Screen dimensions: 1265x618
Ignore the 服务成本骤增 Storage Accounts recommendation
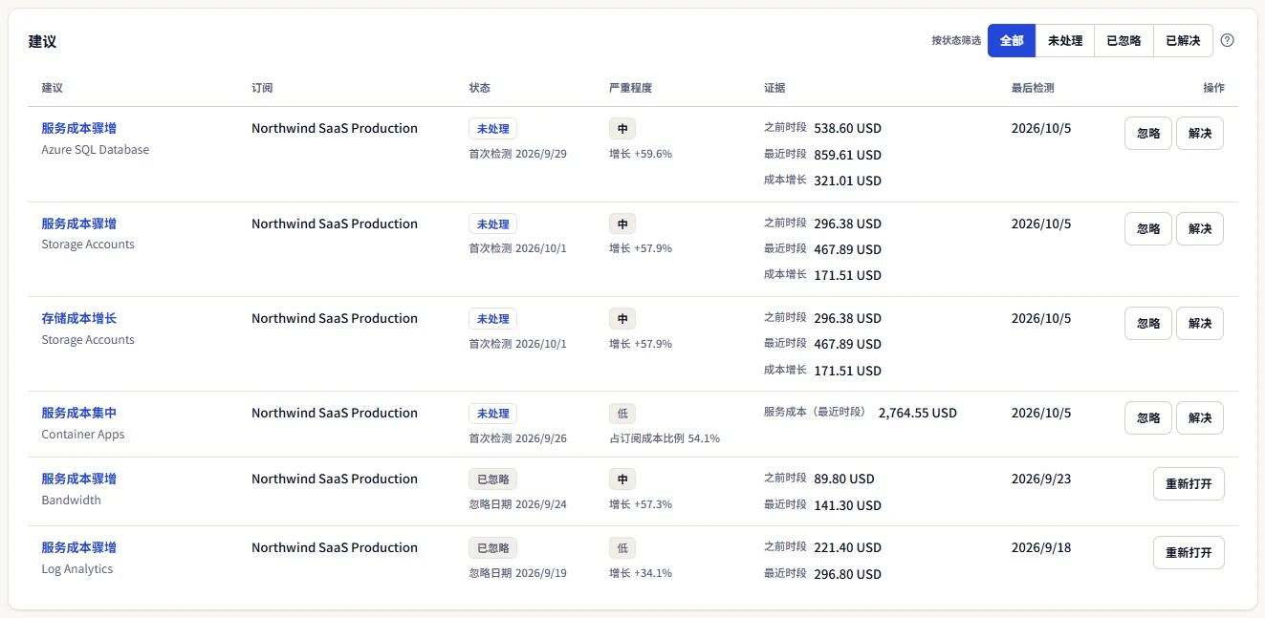1148,228
